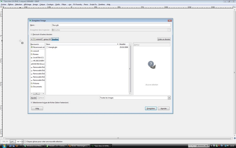Sort files by the Nom column header
Screen dimensions: 236x148
tap(82, 44)
